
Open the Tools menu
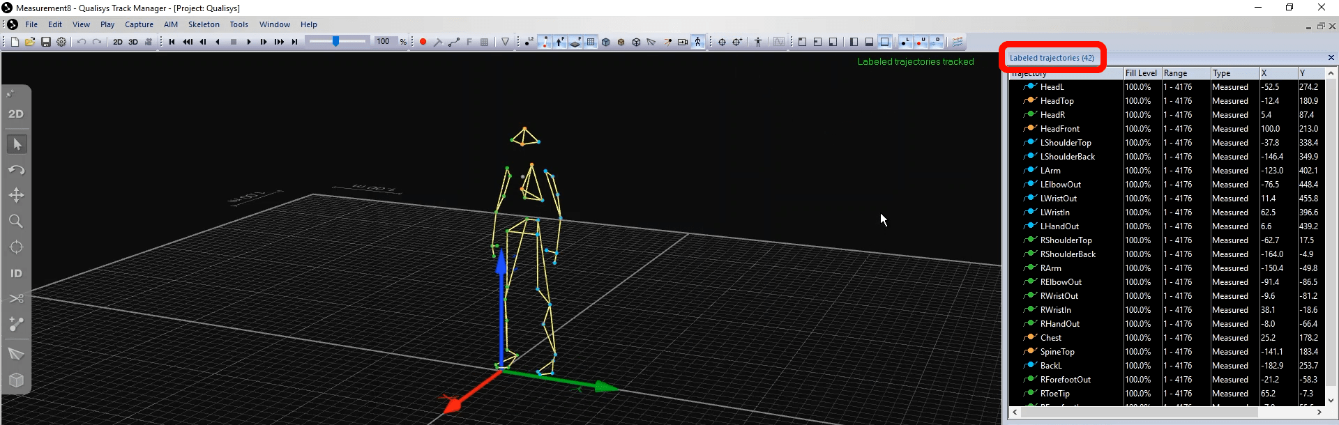239,24
